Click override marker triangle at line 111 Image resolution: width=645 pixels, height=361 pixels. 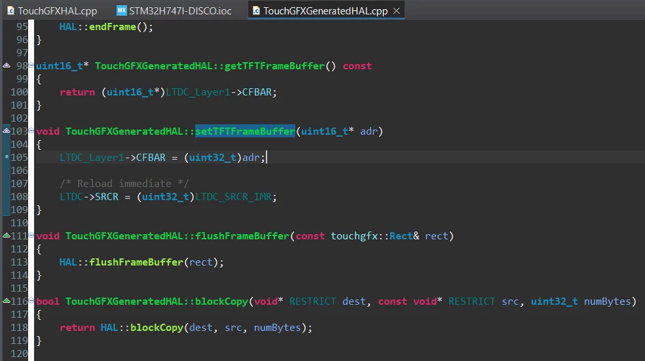coord(7,235)
